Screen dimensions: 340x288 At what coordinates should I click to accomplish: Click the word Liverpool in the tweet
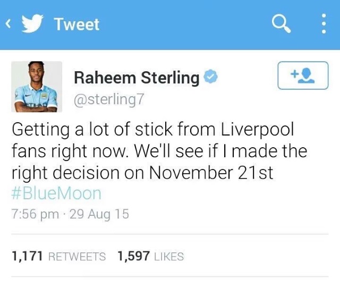pos(257,130)
